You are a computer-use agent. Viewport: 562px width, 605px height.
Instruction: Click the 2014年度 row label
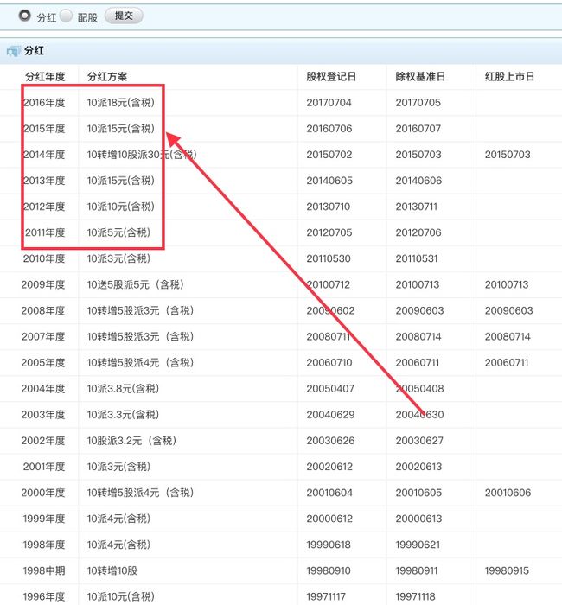tap(44, 155)
